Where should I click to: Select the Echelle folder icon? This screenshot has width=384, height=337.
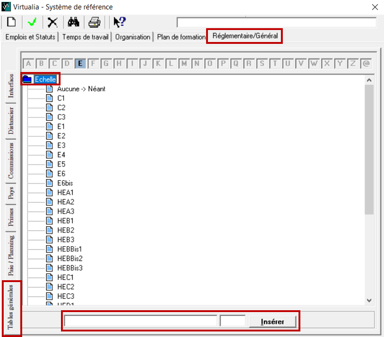[27, 79]
